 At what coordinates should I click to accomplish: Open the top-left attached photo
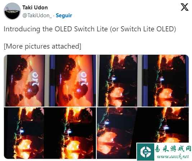click(50, 81)
